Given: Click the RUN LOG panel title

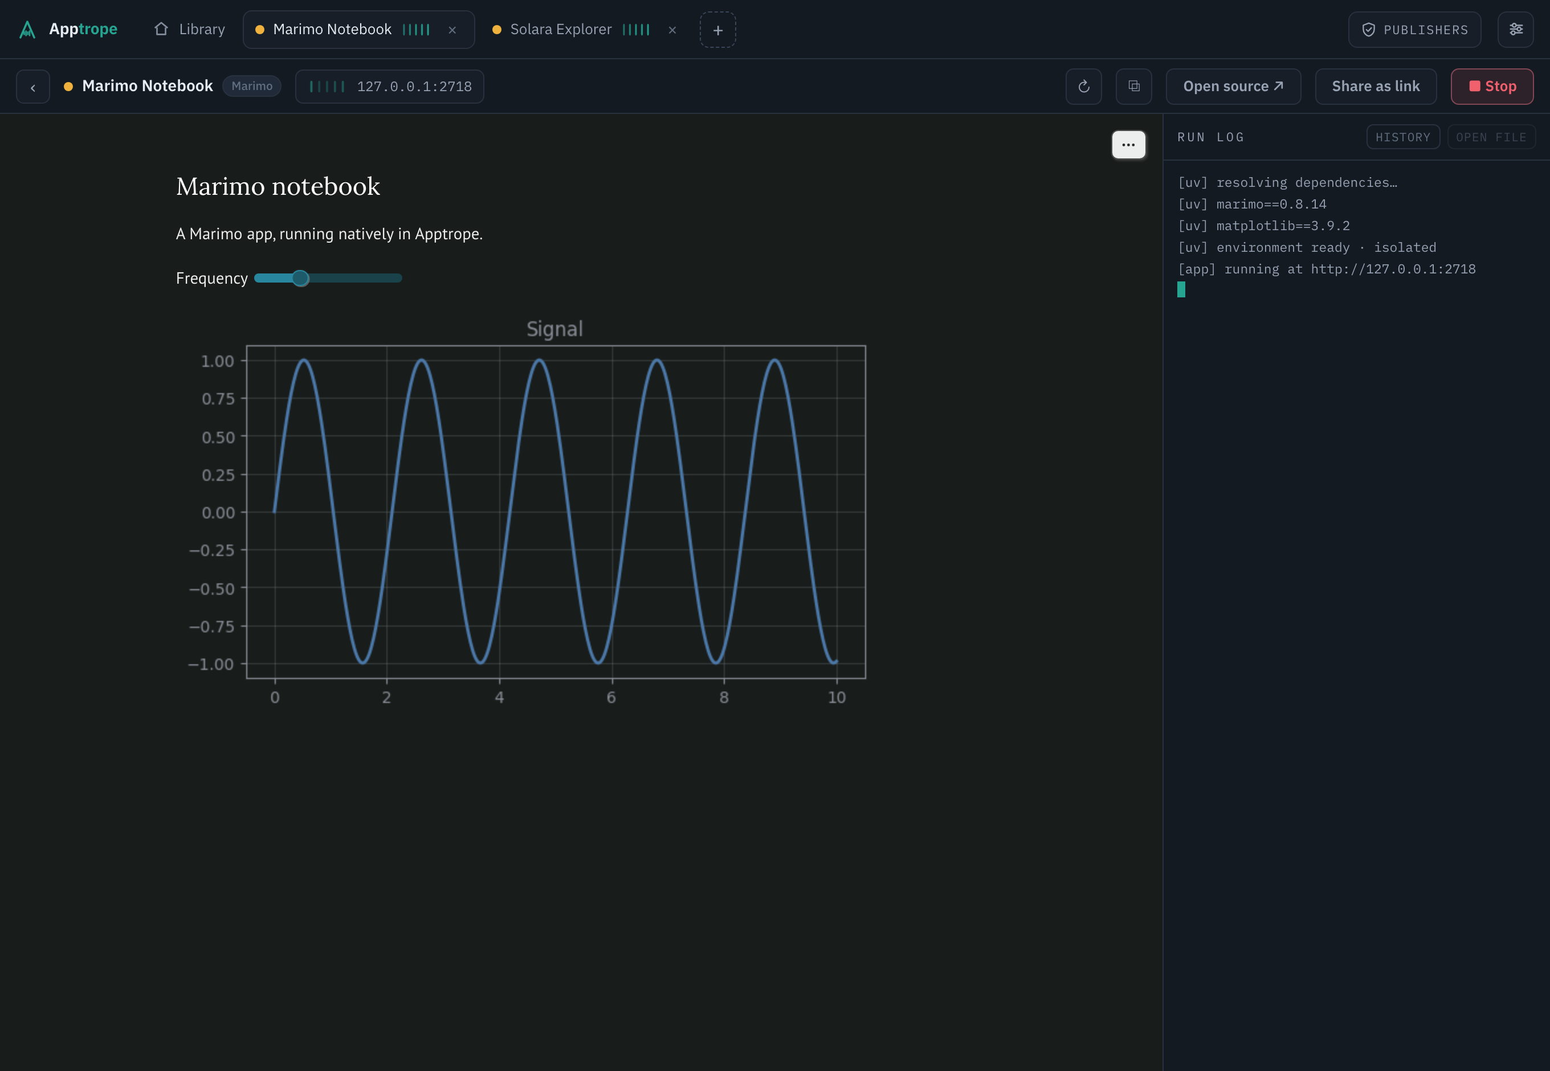Looking at the screenshot, I should click(1210, 137).
